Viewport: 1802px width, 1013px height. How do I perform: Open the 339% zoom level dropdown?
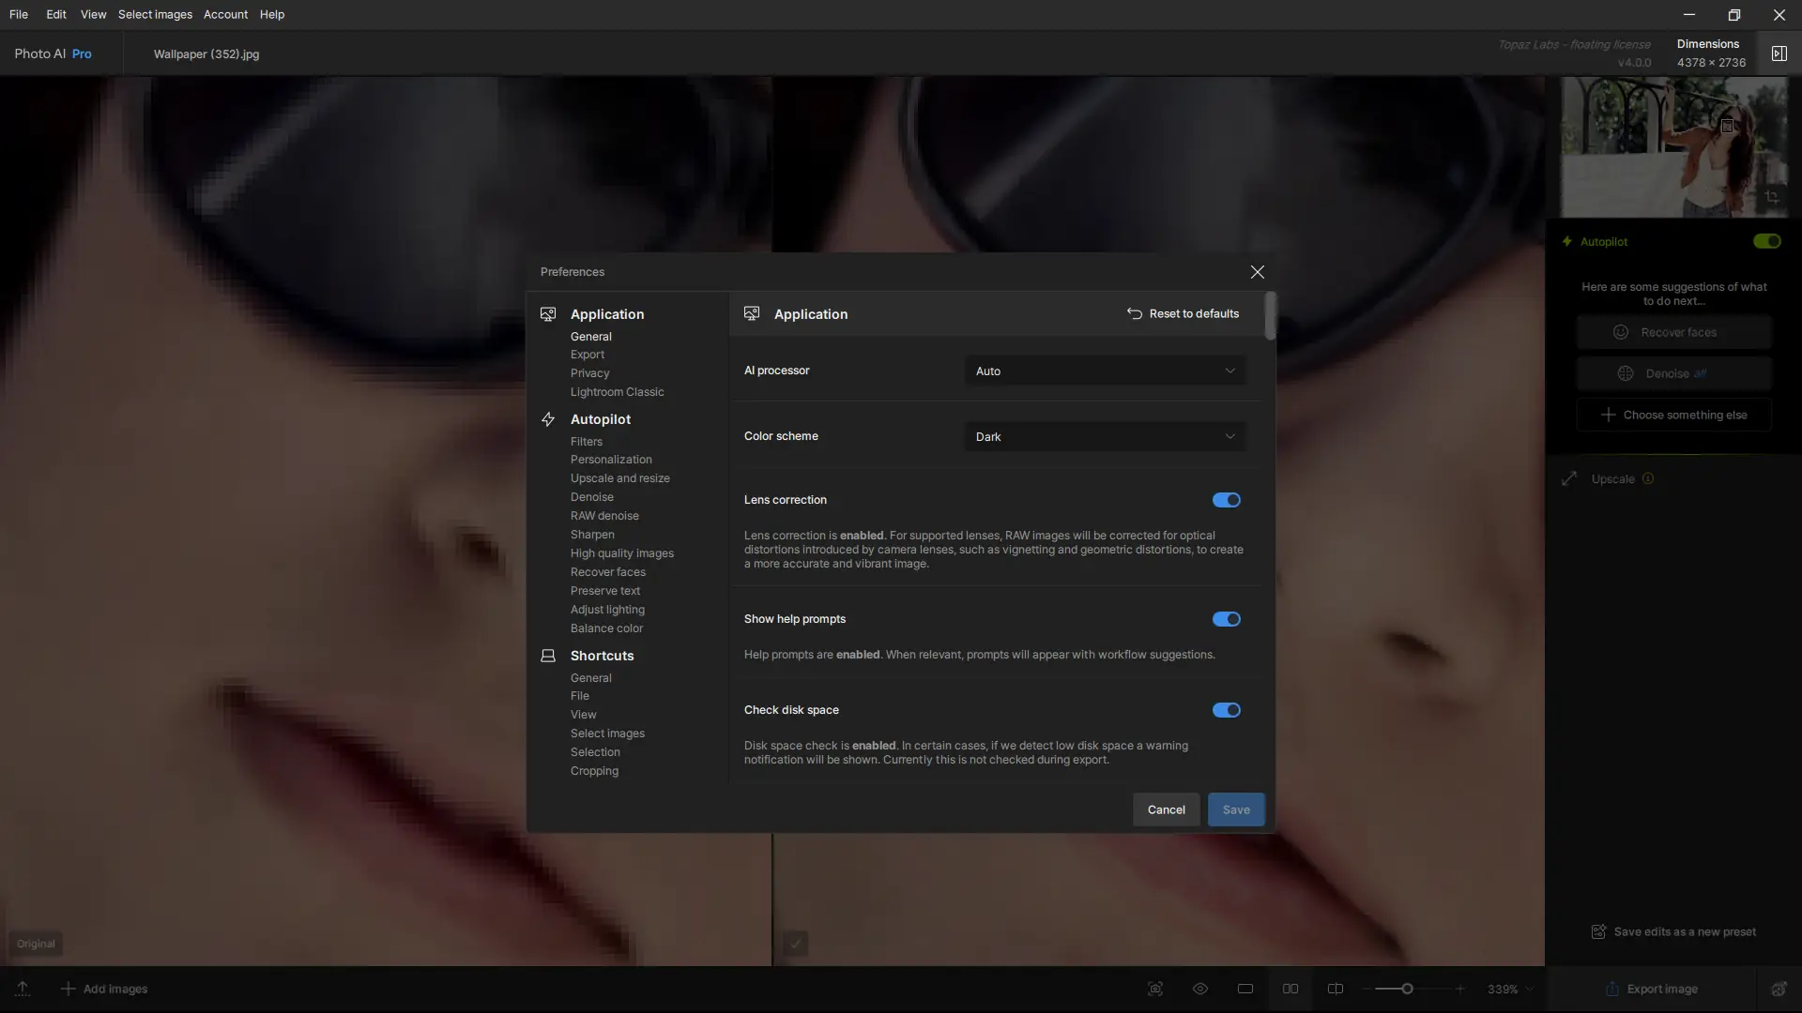point(1510,989)
